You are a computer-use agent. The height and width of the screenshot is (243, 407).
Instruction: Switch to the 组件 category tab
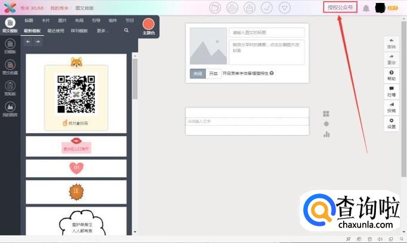click(x=113, y=20)
